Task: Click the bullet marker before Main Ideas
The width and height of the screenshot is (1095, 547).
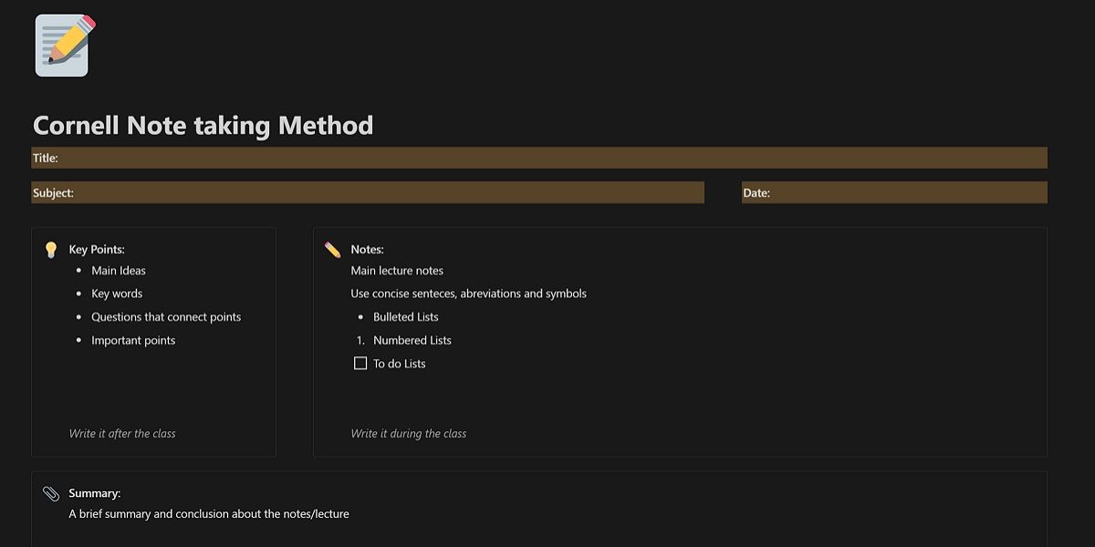Action: click(78, 270)
